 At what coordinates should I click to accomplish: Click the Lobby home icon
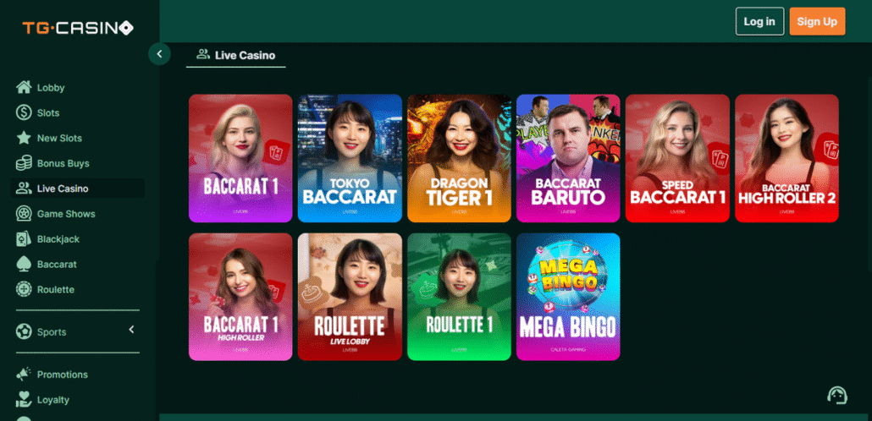[24, 87]
